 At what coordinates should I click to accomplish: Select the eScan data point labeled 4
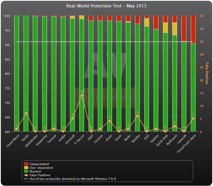coord(110,121)
